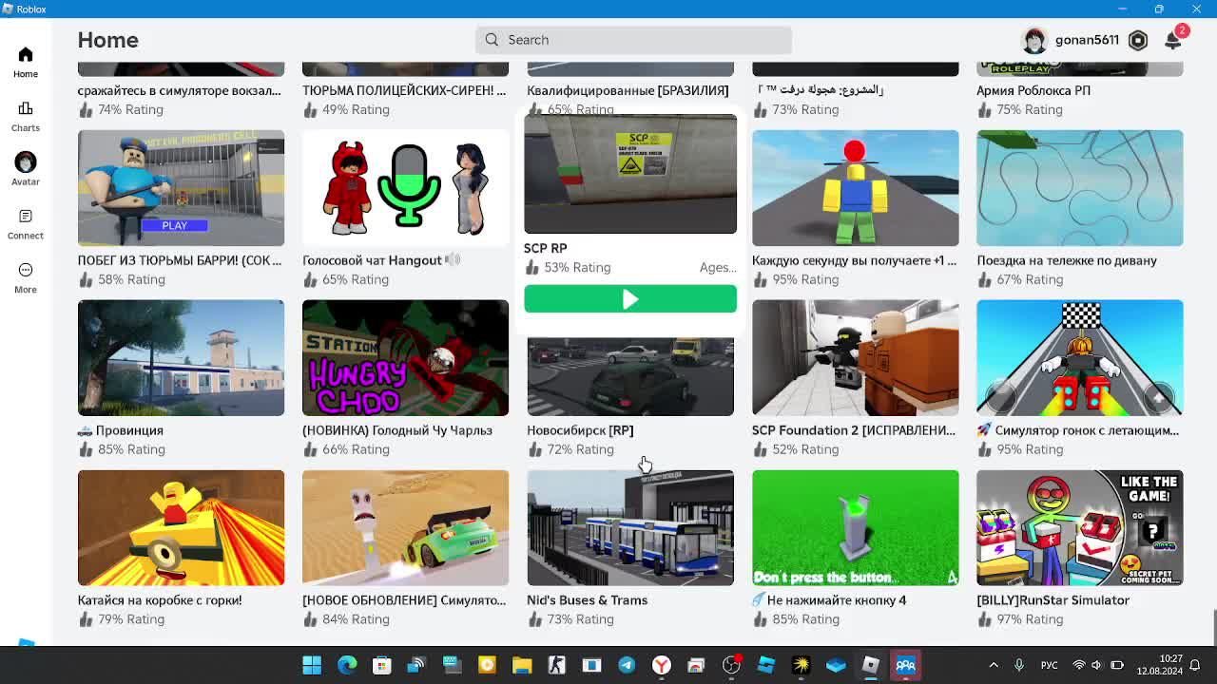This screenshot has height=684, width=1217.
Task: Open the Don't press the button thumbnail
Action: point(855,528)
